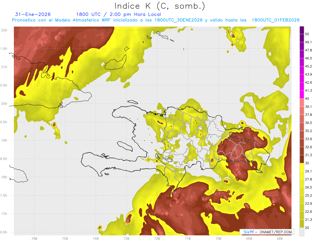Image resolution: width=314 pixels, height=242 pixels.
Task: Click the colorbar value 41.3
Action: point(309,91)
